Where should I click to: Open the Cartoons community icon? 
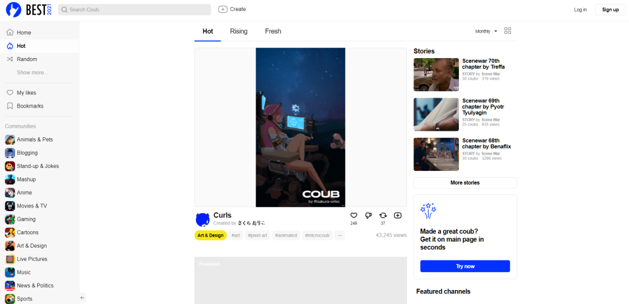[10, 233]
